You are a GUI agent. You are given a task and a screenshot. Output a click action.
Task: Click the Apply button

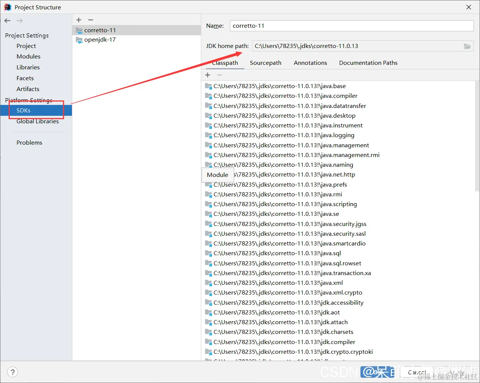pos(456,373)
